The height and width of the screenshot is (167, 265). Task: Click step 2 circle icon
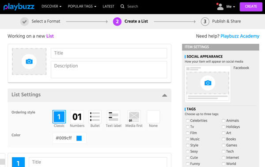point(117,22)
